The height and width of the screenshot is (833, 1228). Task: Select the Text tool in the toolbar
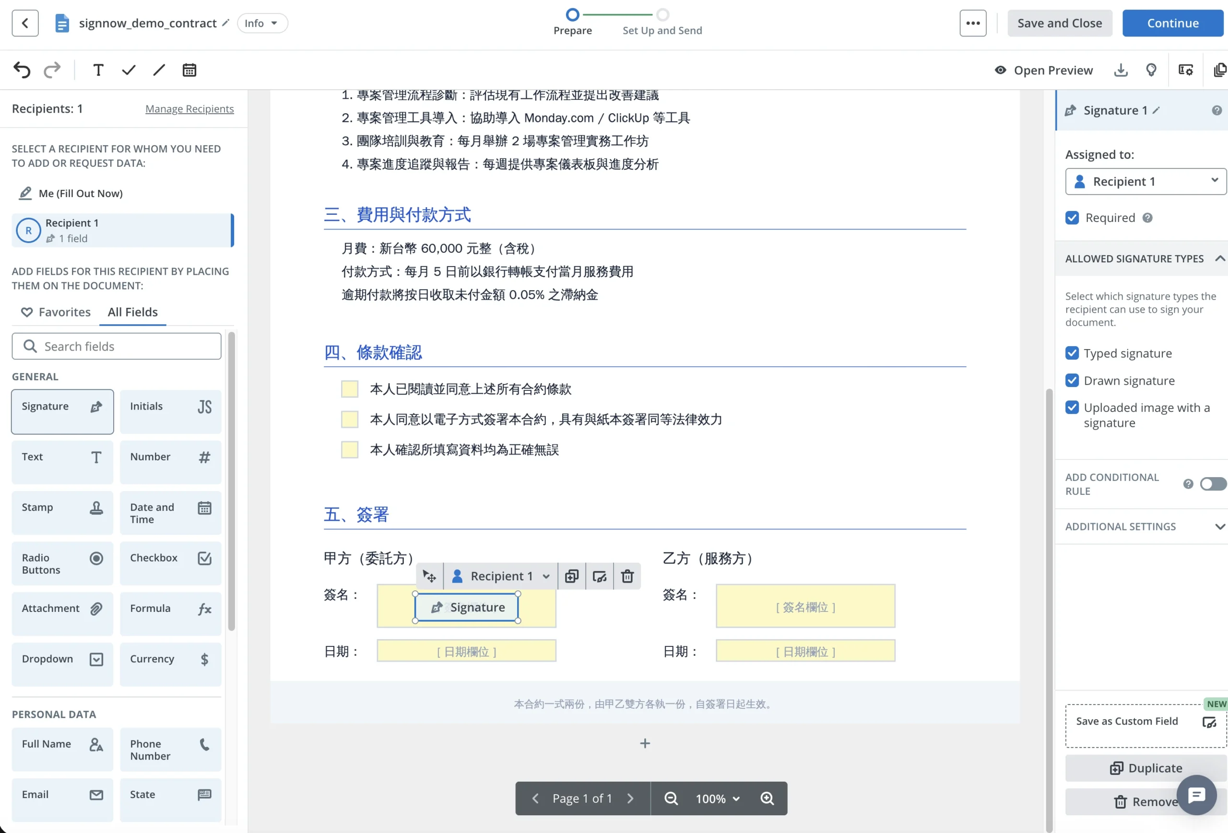pyautogui.click(x=97, y=69)
